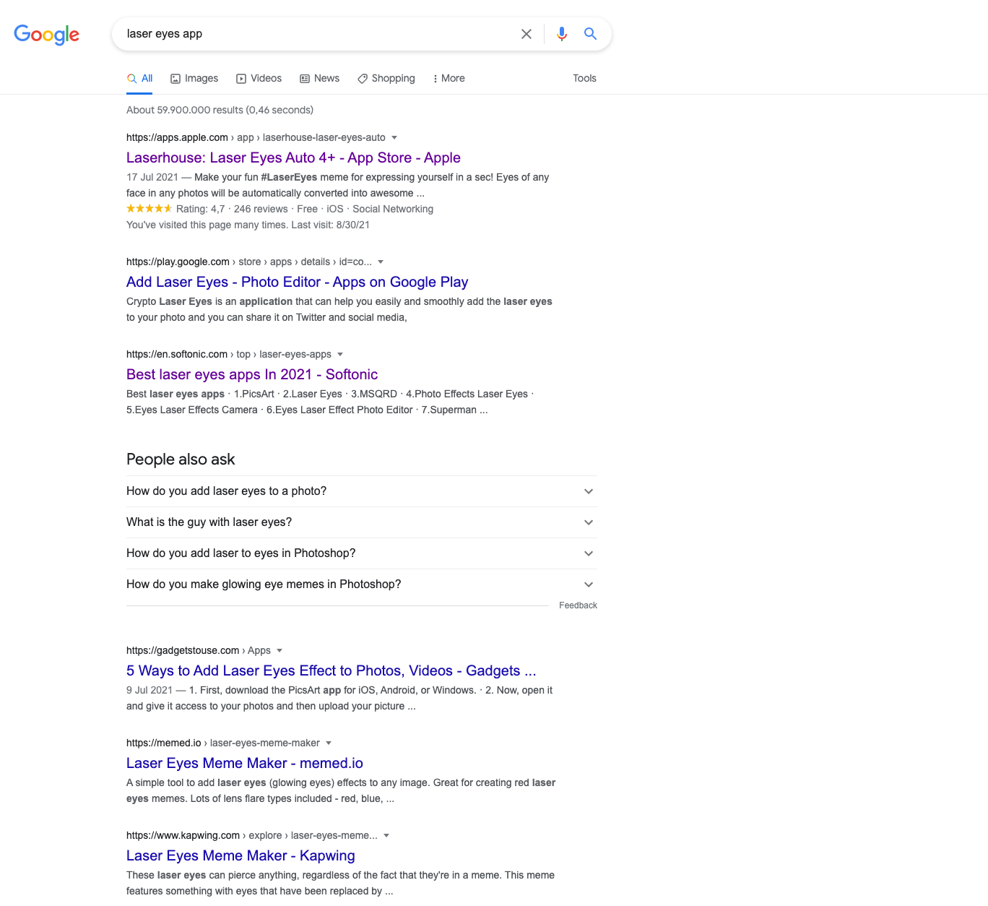
Task: Open the More search options menu
Action: point(448,78)
